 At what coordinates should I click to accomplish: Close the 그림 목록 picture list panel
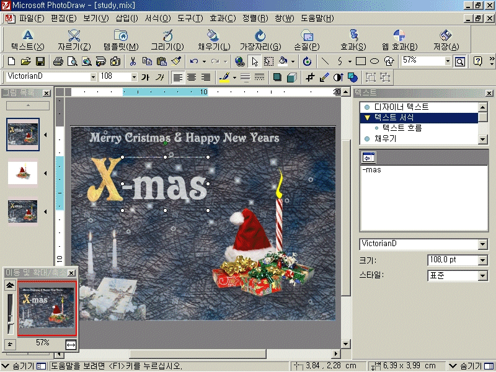(46, 93)
